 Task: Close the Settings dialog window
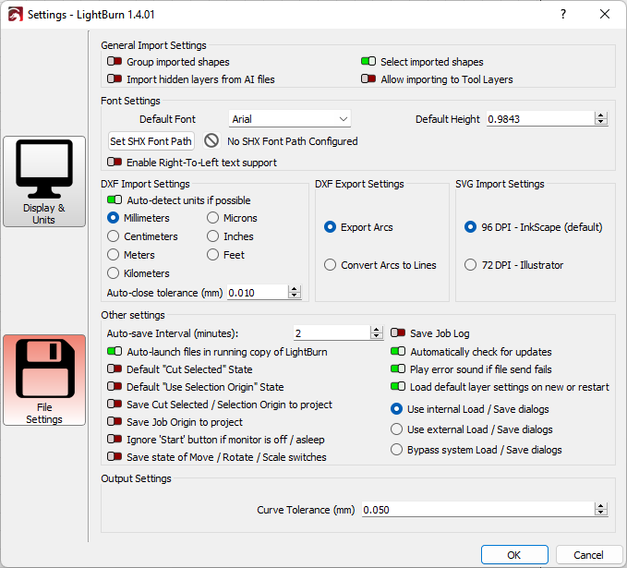605,15
